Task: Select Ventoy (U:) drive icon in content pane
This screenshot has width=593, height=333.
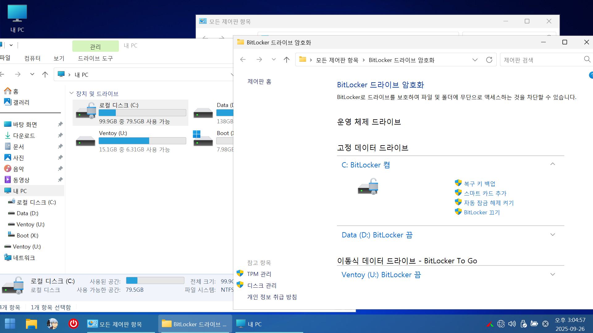Action: click(x=86, y=142)
